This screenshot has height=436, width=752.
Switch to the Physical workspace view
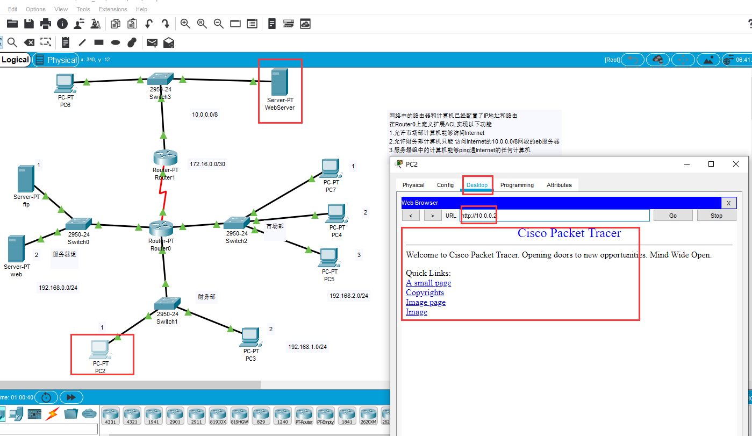[56, 60]
